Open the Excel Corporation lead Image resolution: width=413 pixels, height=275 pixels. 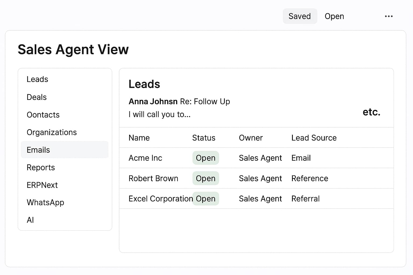pos(257,198)
